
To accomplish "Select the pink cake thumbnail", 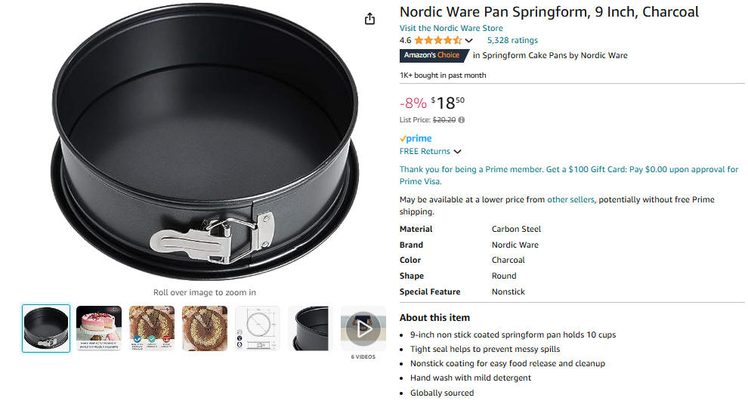I will point(99,328).
